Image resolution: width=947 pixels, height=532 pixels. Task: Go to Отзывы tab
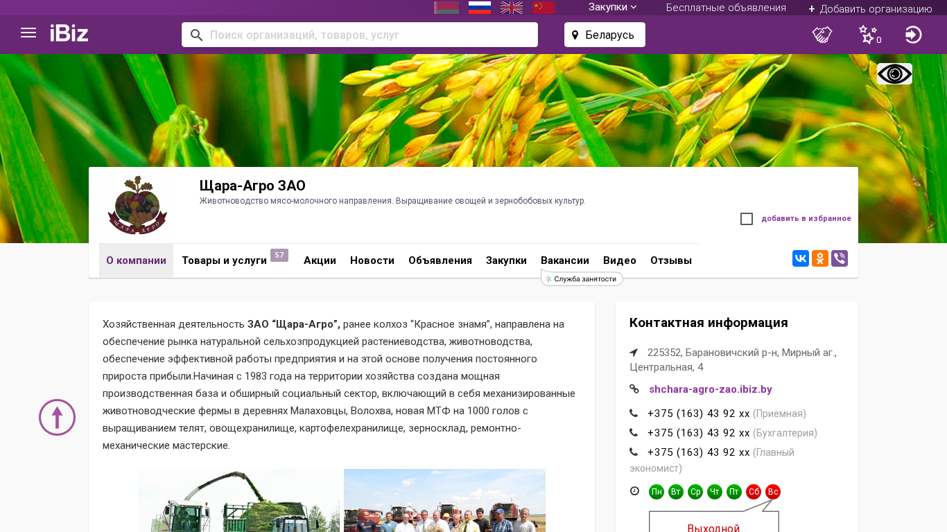tap(671, 260)
